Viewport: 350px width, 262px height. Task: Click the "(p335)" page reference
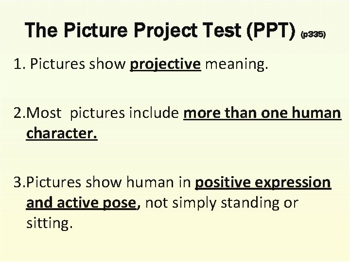coord(314,35)
